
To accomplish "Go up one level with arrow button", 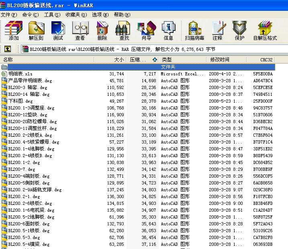I will [8, 49].
